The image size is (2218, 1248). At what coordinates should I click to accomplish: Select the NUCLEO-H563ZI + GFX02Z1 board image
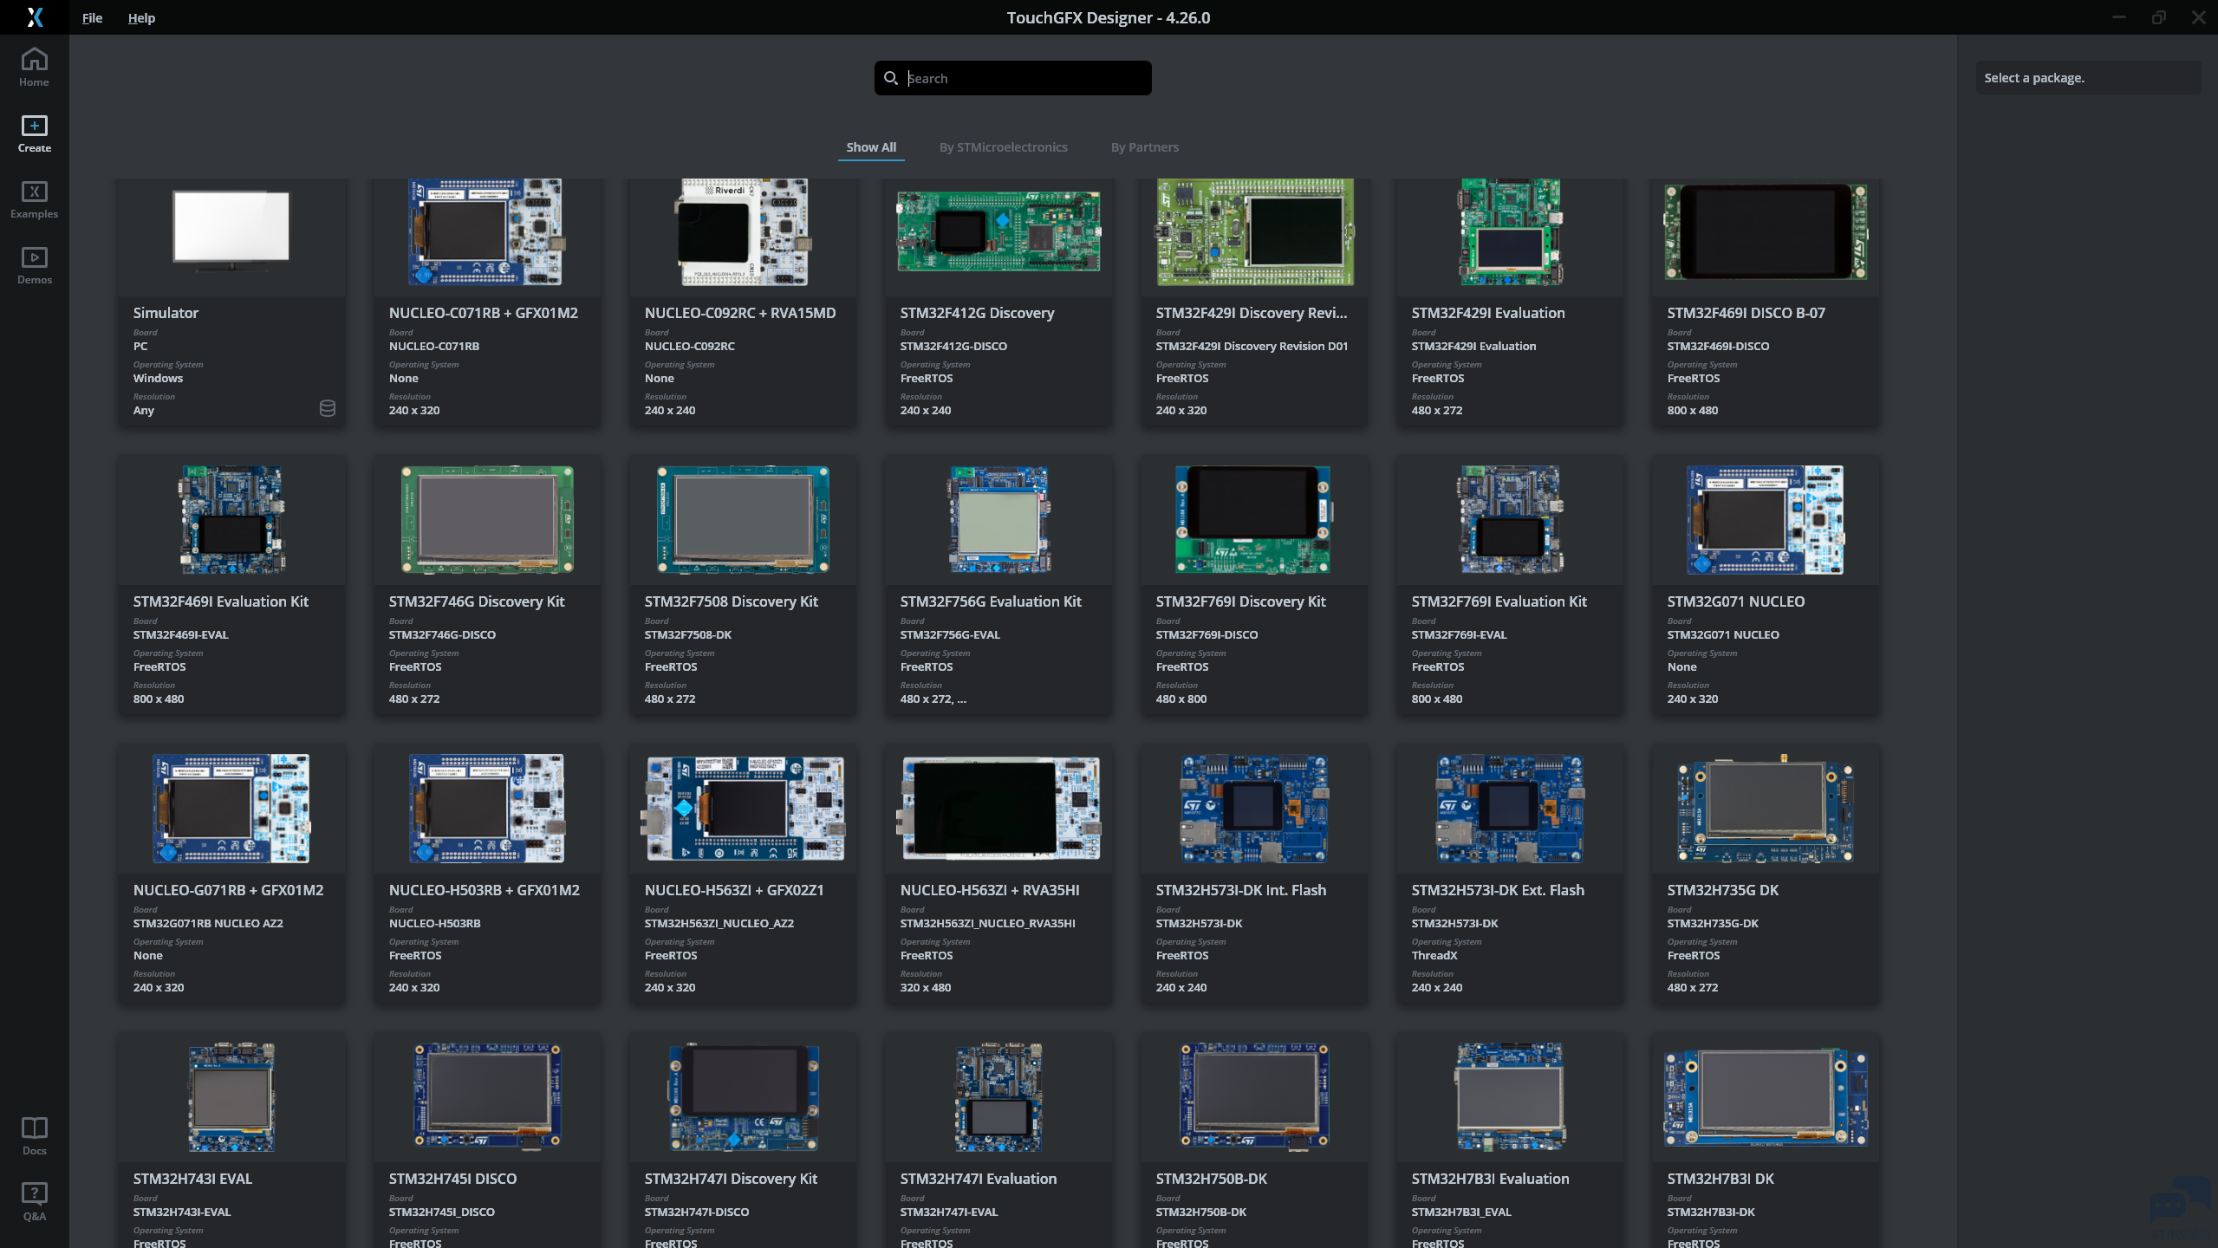[744, 809]
